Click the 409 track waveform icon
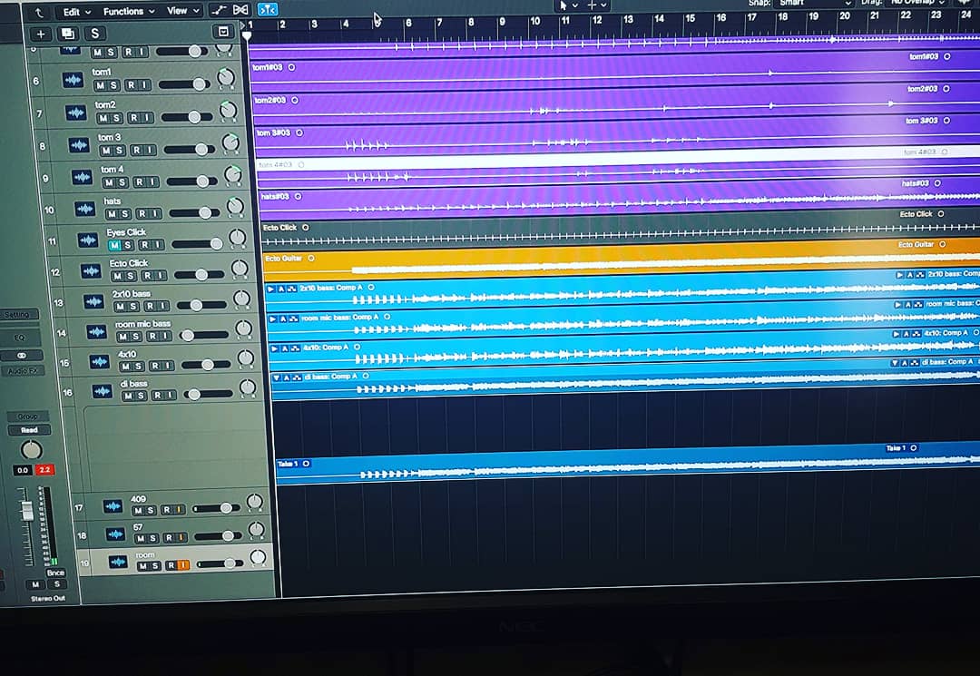 pyautogui.click(x=113, y=506)
